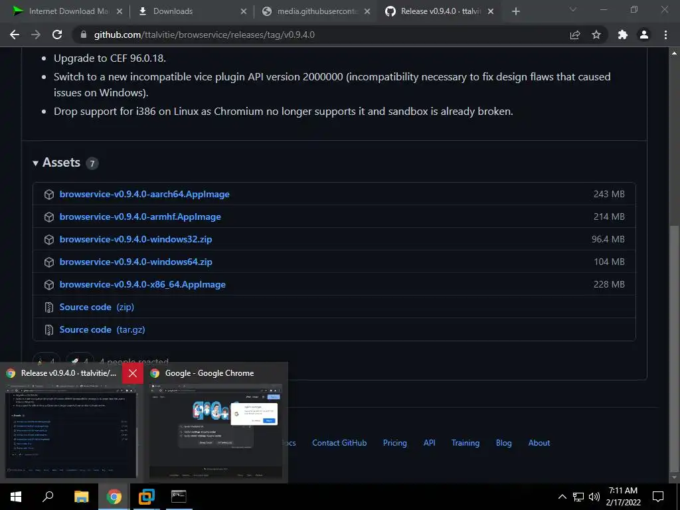The width and height of the screenshot is (680, 510).
Task: Open network status tray icon
Action: pyautogui.click(x=578, y=497)
